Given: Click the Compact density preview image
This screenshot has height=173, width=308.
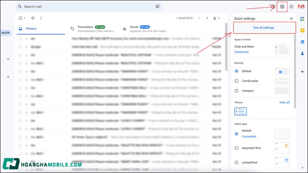Looking at the screenshot, I should pyautogui.click(x=282, y=91).
